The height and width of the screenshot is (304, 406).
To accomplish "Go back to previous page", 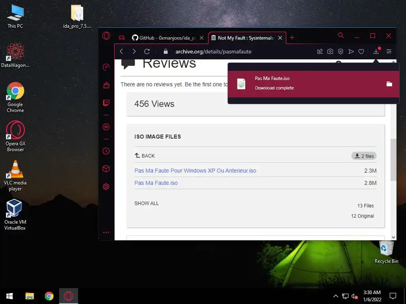I will tap(121, 51).
